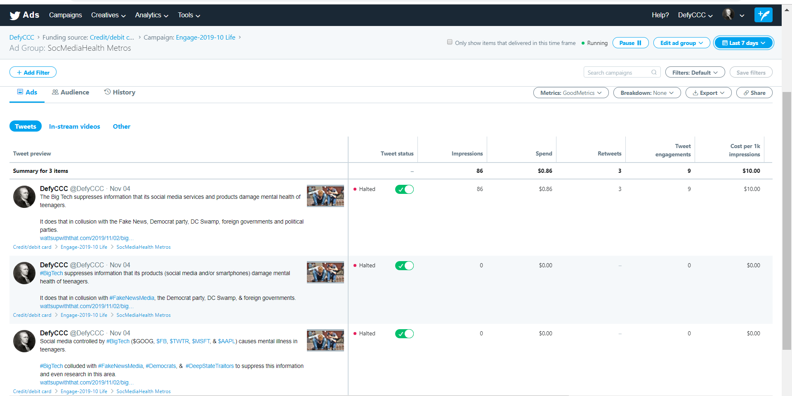Select the Other tab
Viewport: 792px width, 396px height.
[122, 126]
